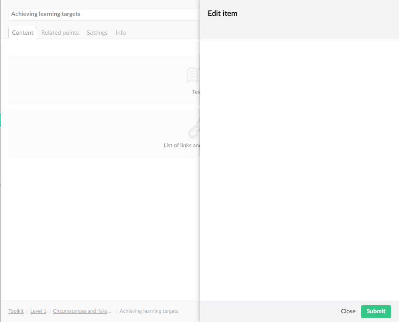The image size is (399, 322).
Task: Go to Circumstances and risks breadcrumb
Action: coord(82,311)
